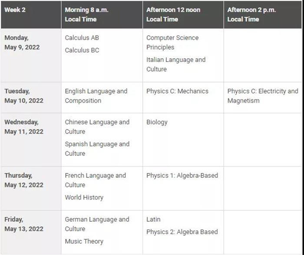Click Calculus AB exam entry
The height and width of the screenshot is (255, 304).
(x=82, y=38)
